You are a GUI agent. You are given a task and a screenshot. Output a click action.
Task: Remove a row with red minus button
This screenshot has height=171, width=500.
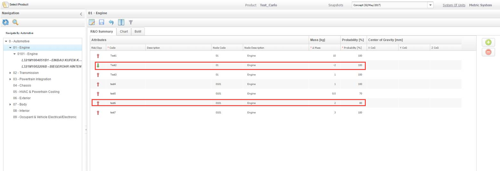click(x=488, y=52)
